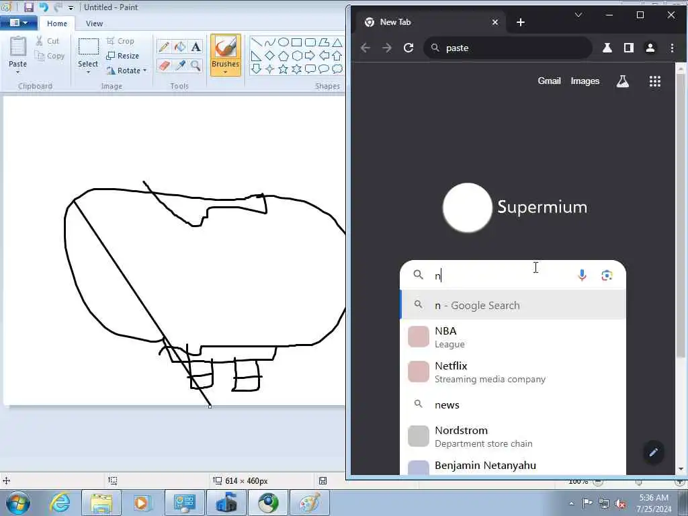Choose the Oval shape
The height and width of the screenshot is (516, 688).
click(284, 42)
